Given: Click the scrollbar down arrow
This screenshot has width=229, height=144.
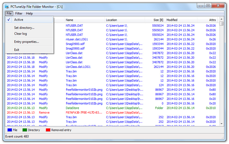Looking at the screenshot, I should coord(221,124).
